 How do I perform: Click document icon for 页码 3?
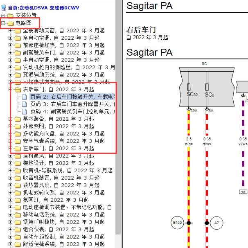(25, 104)
